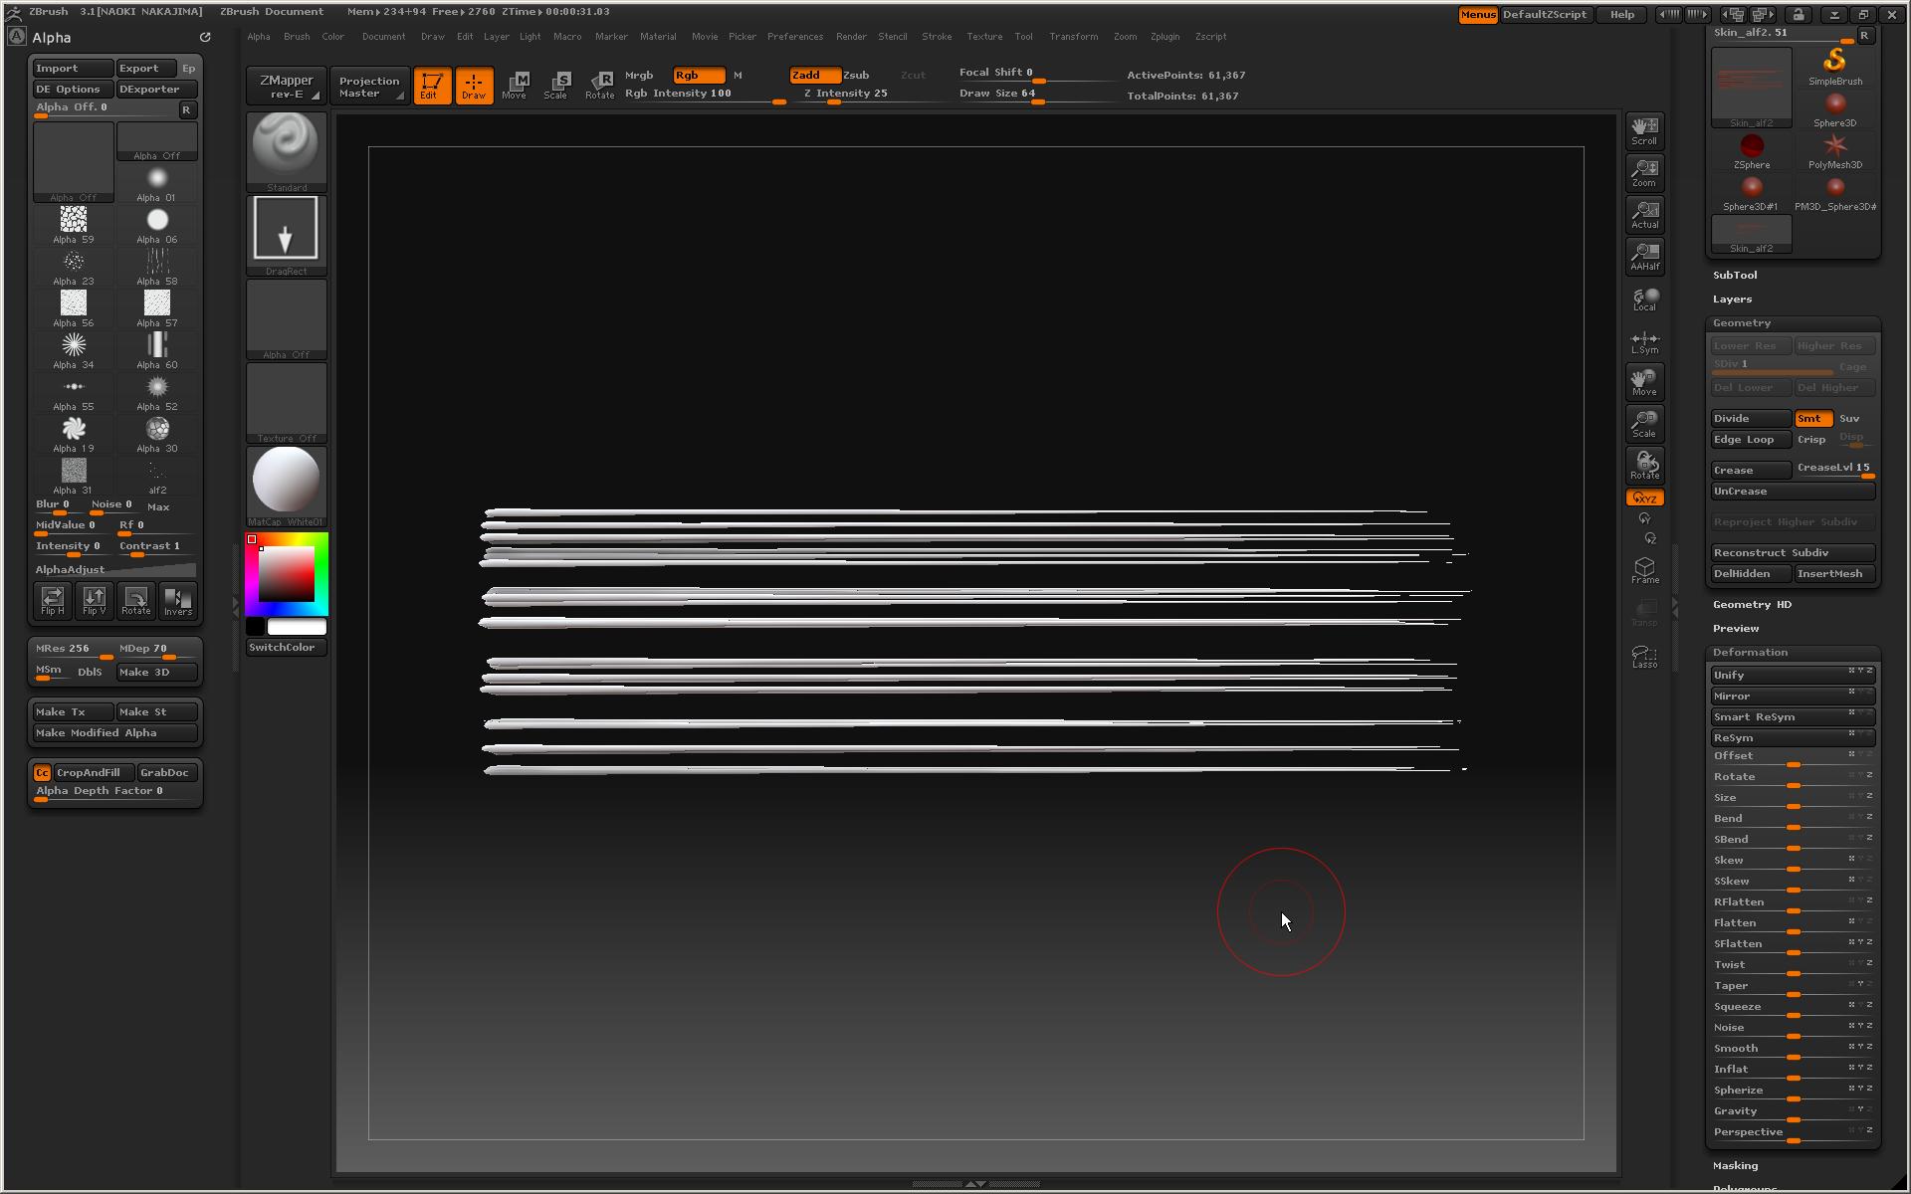The image size is (1911, 1194).
Task: Collapse the Deformation subpalette
Action: click(1751, 653)
